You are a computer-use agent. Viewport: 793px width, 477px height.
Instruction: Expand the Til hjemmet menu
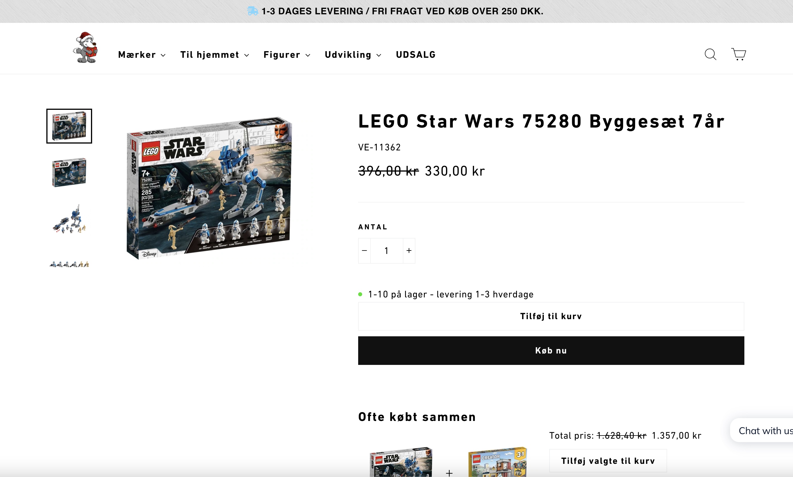coord(214,55)
